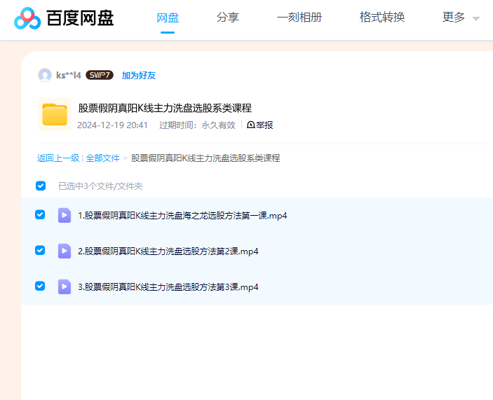
Task: Uncheck the 第一课.mp4 file checkbox
Action: 40,215
